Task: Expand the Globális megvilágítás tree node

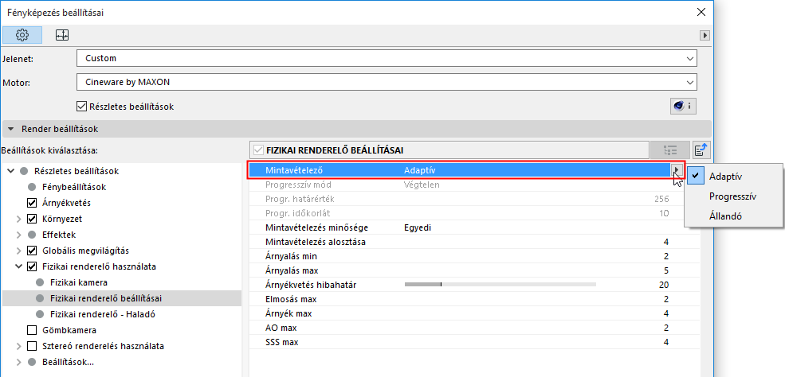Action: 18,251
